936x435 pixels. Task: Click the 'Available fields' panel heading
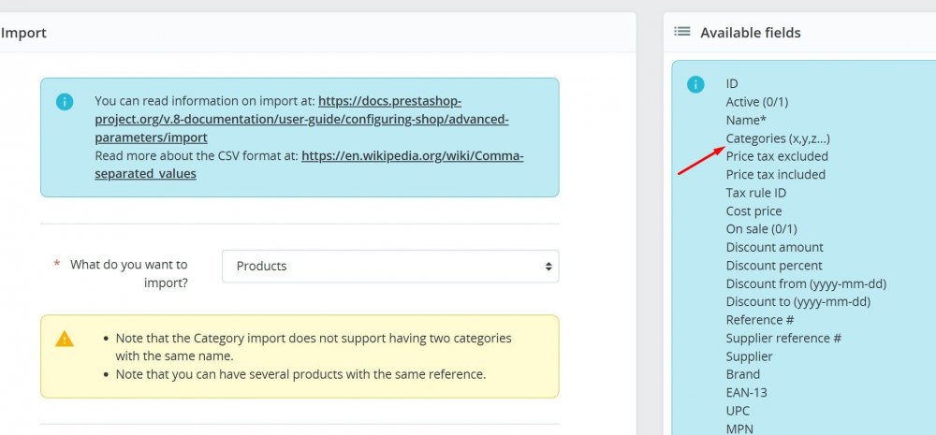tap(750, 33)
